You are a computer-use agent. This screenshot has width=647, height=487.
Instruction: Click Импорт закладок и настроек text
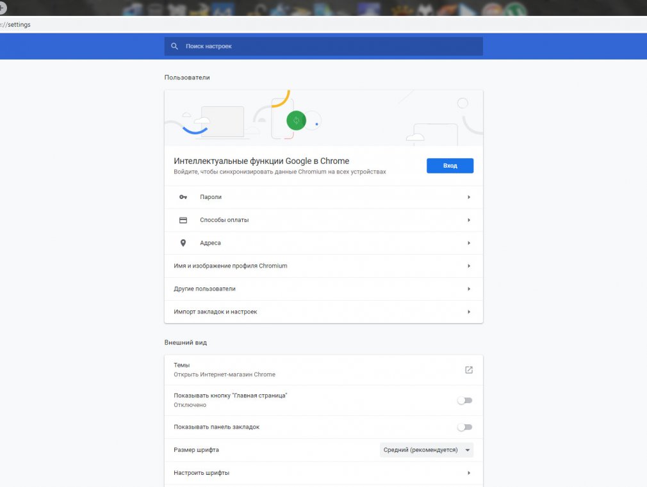215,312
